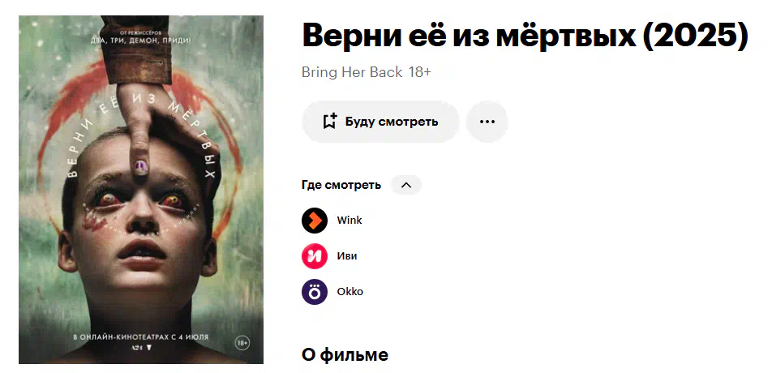The width and height of the screenshot is (772, 373).
Task: Click the 18+ age badge on poster
Action: click(x=242, y=343)
